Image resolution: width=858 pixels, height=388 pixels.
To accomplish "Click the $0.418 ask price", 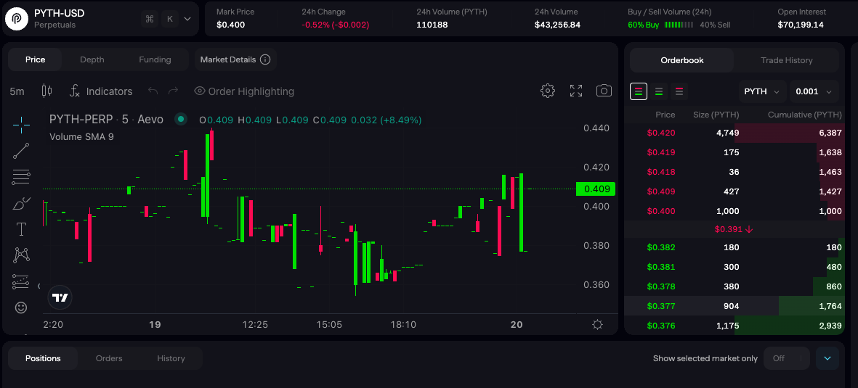I will pos(661,172).
